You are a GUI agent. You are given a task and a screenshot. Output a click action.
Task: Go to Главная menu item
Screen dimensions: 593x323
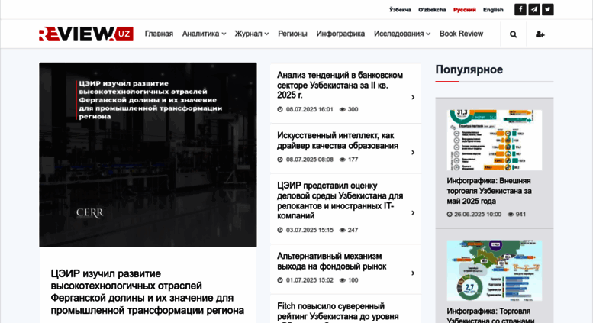pyautogui.click(x=159, y=34)
